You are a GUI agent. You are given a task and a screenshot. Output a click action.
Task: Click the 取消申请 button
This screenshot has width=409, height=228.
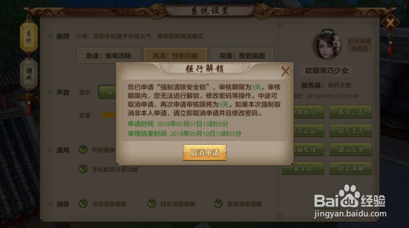[204, 153]
